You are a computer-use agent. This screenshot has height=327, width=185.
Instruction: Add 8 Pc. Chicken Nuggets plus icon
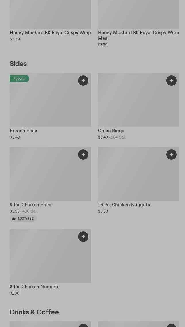[83, 237]
